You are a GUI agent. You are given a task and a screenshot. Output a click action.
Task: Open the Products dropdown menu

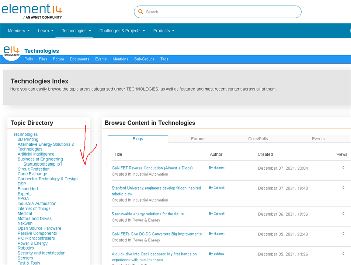tap(164, 31)
